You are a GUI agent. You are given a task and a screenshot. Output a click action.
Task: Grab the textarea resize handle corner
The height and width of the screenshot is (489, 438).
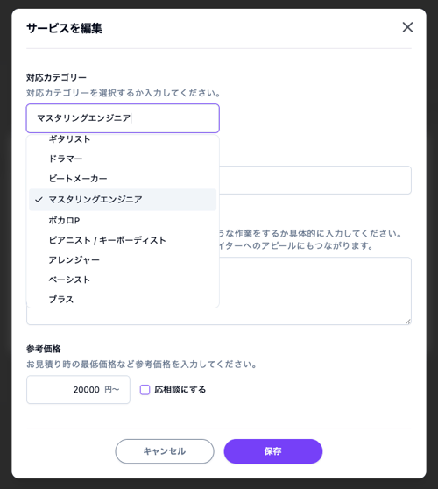(408, 322)
